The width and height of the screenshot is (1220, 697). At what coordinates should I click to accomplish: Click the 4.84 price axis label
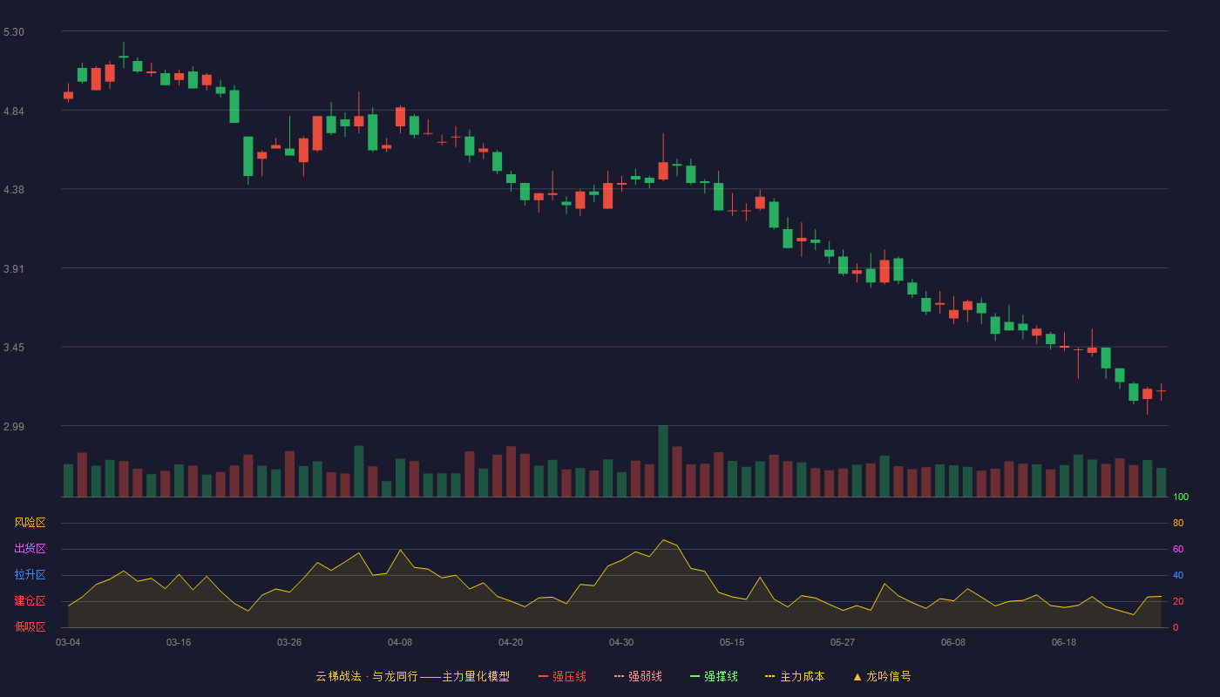14,112
